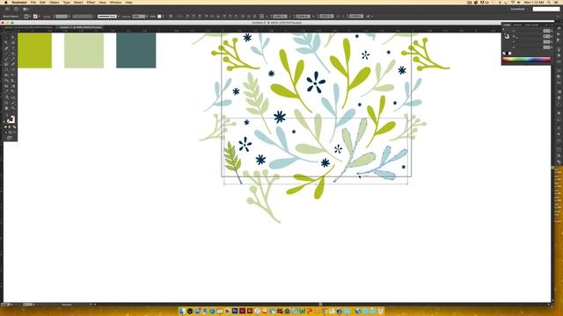Viewport: 563px width, 316px height.
Task: Click the None swatch in the Color panel
Action: 504,54
